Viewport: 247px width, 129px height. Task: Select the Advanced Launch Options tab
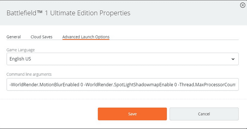coord(86,37)
